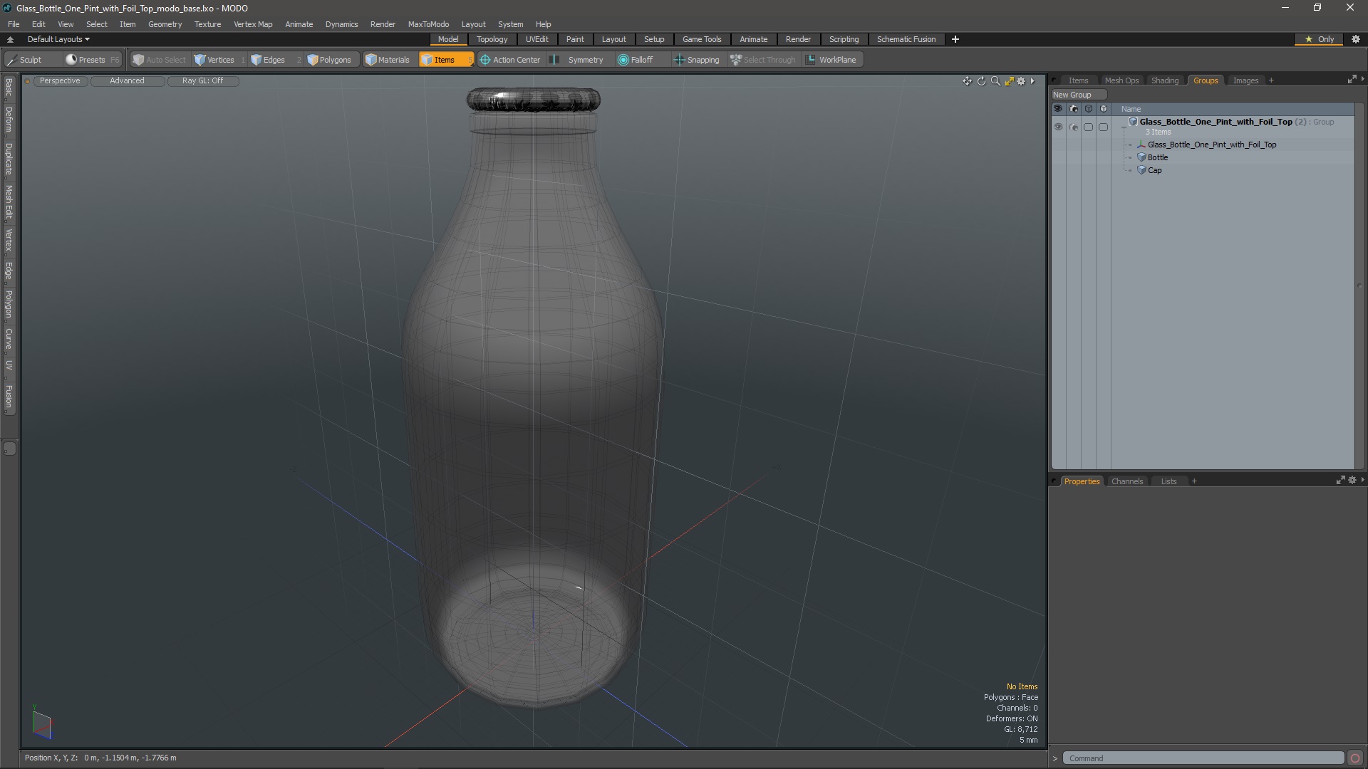The height and width of the screenshot is (769, 1368).
Task: Click the Falloff tool
Action: click(635, 60)
